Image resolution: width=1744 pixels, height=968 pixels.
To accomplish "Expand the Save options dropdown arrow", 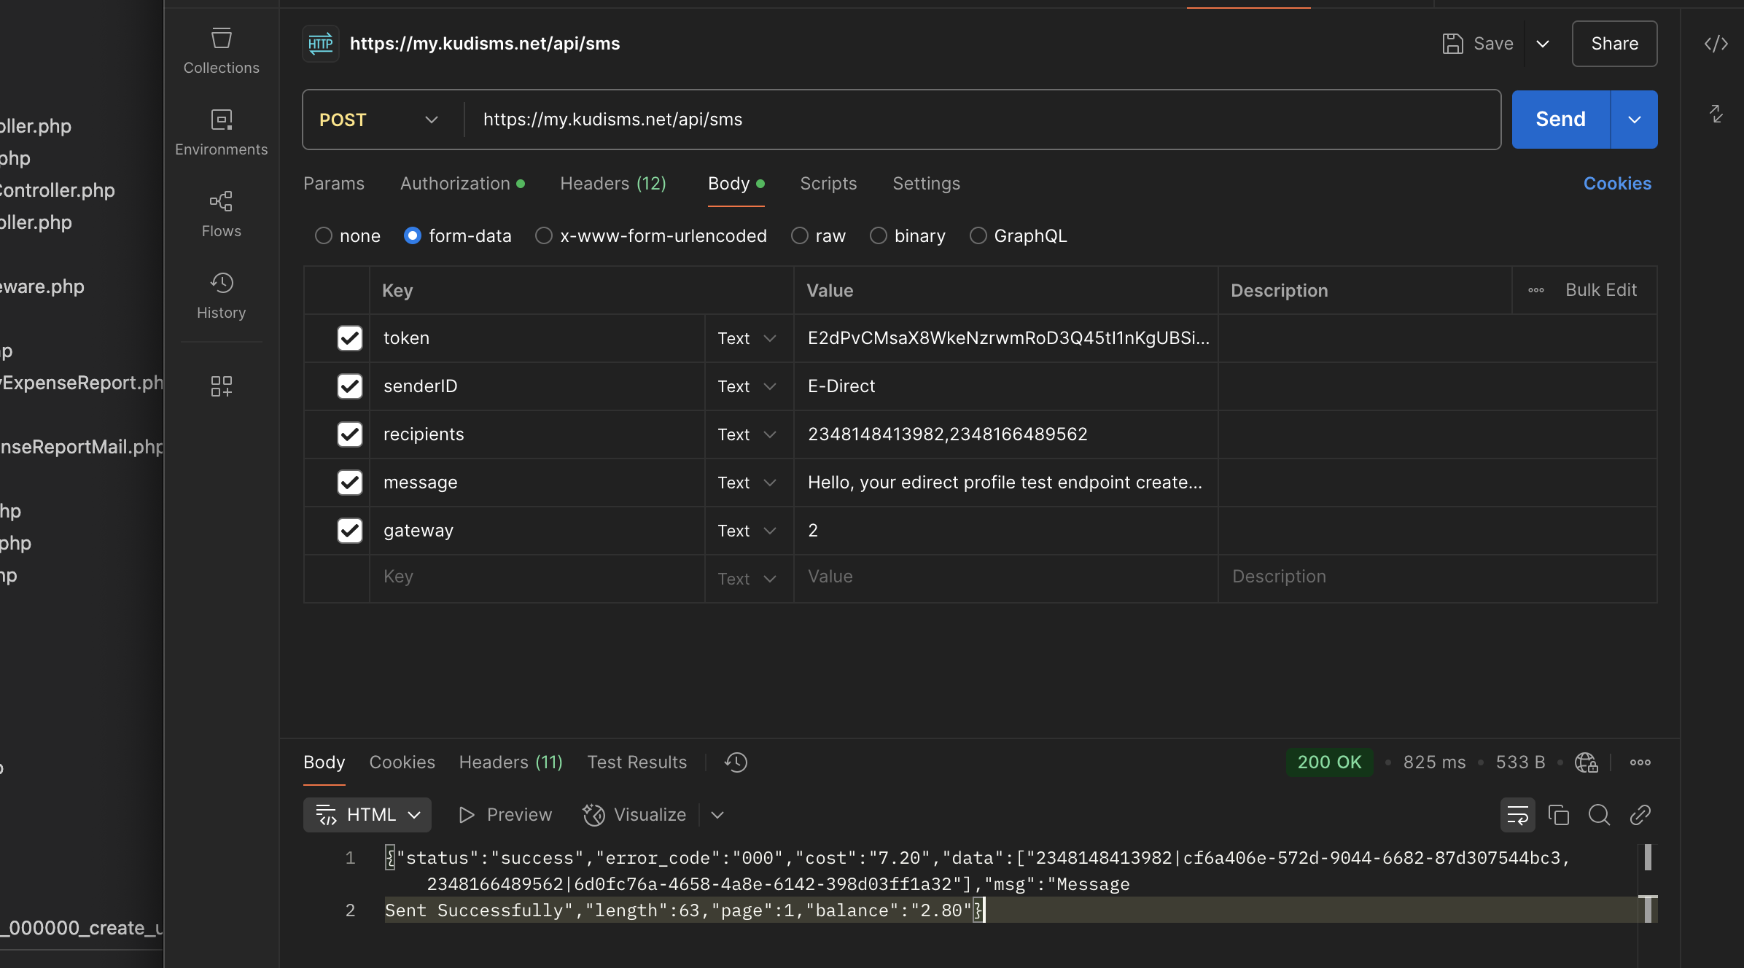I will (x=1543, y=44).
